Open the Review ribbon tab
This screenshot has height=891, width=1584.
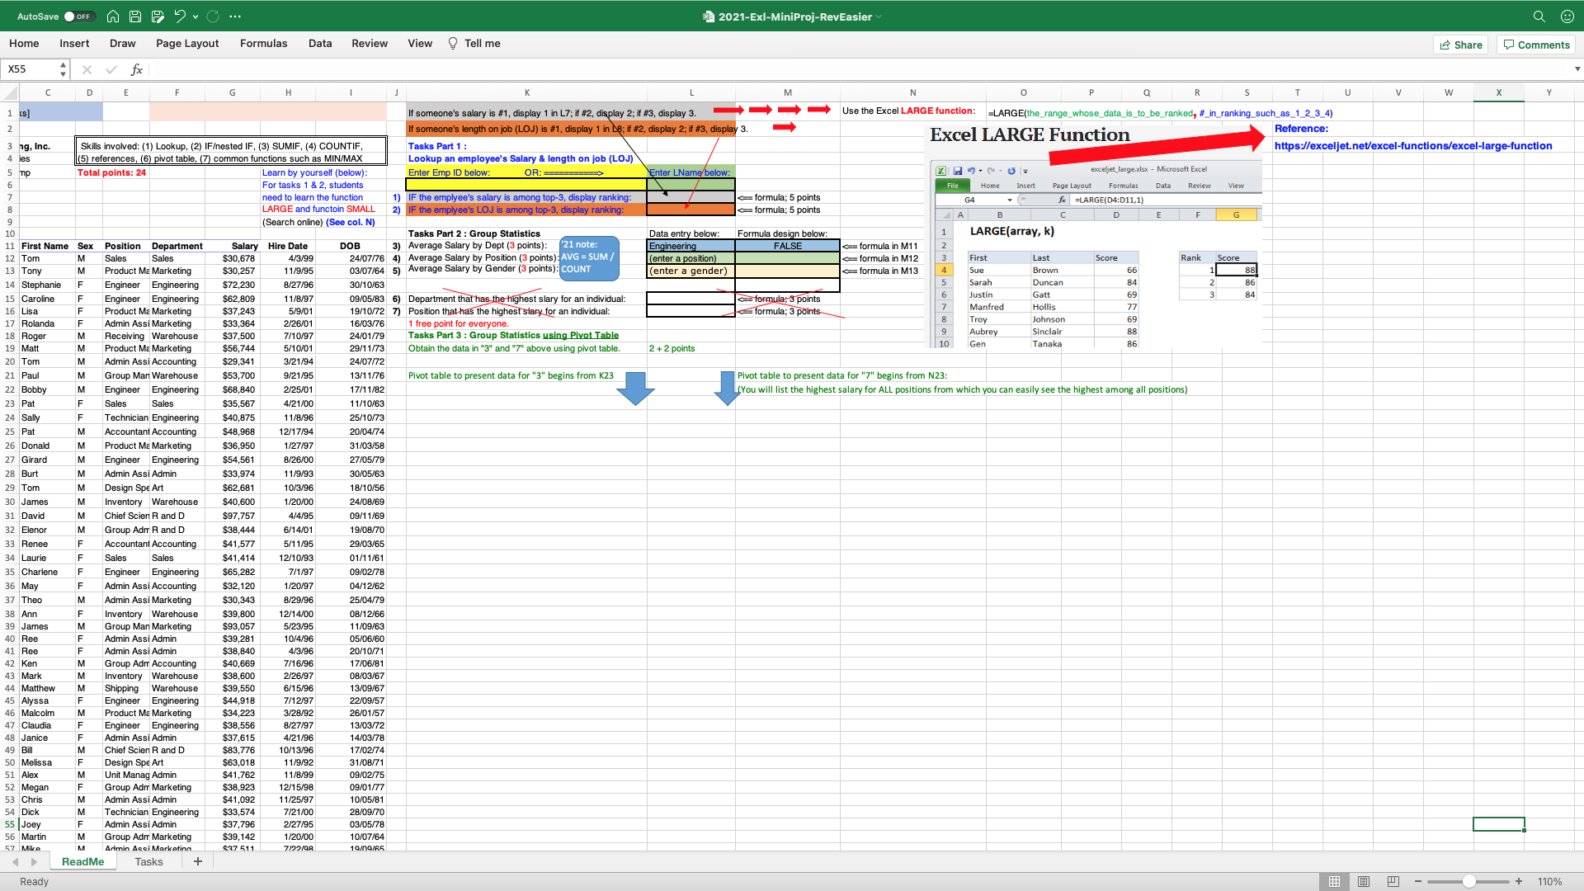(370, 44)
